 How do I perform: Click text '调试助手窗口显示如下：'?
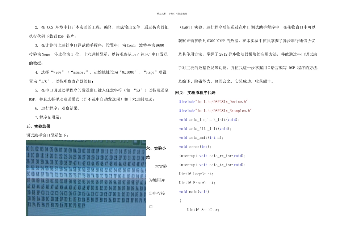click(47, 135)
